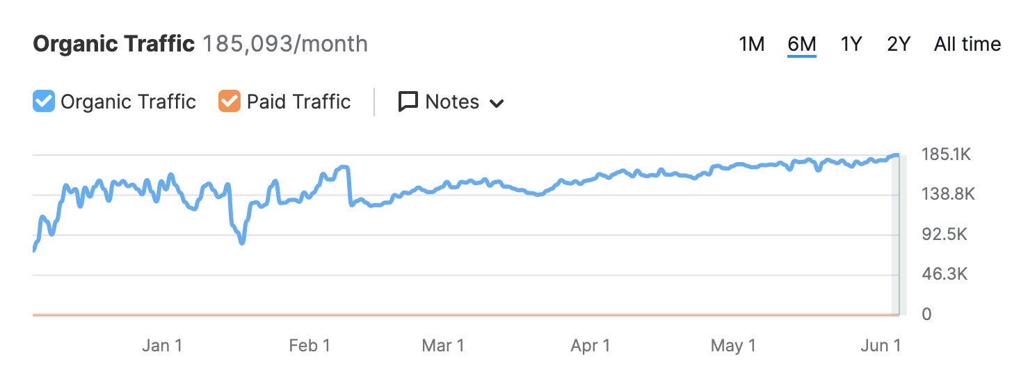Click the Organic Traffic legend label

(128, 102)
